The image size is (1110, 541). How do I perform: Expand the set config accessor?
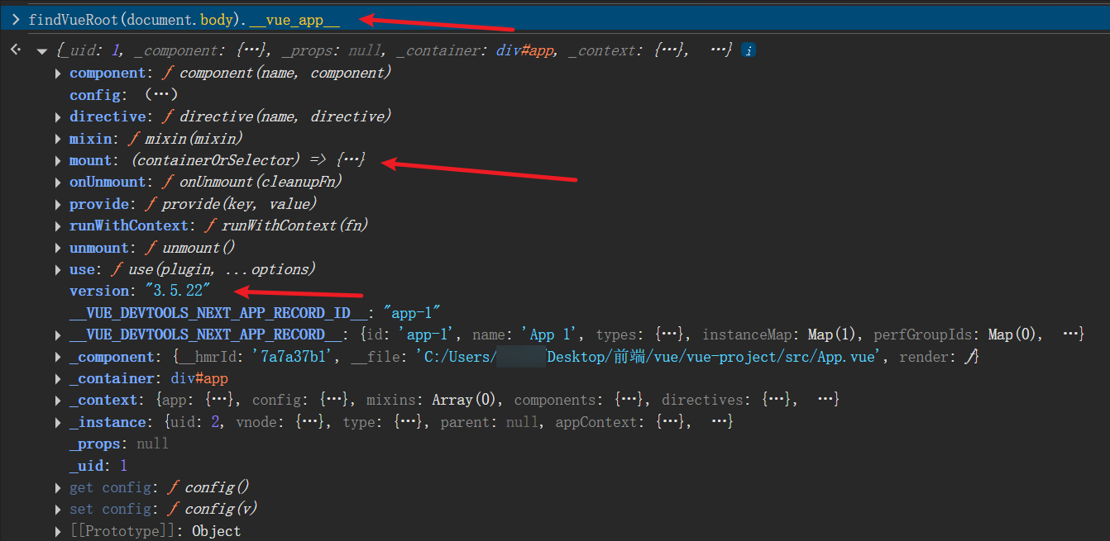58,510
